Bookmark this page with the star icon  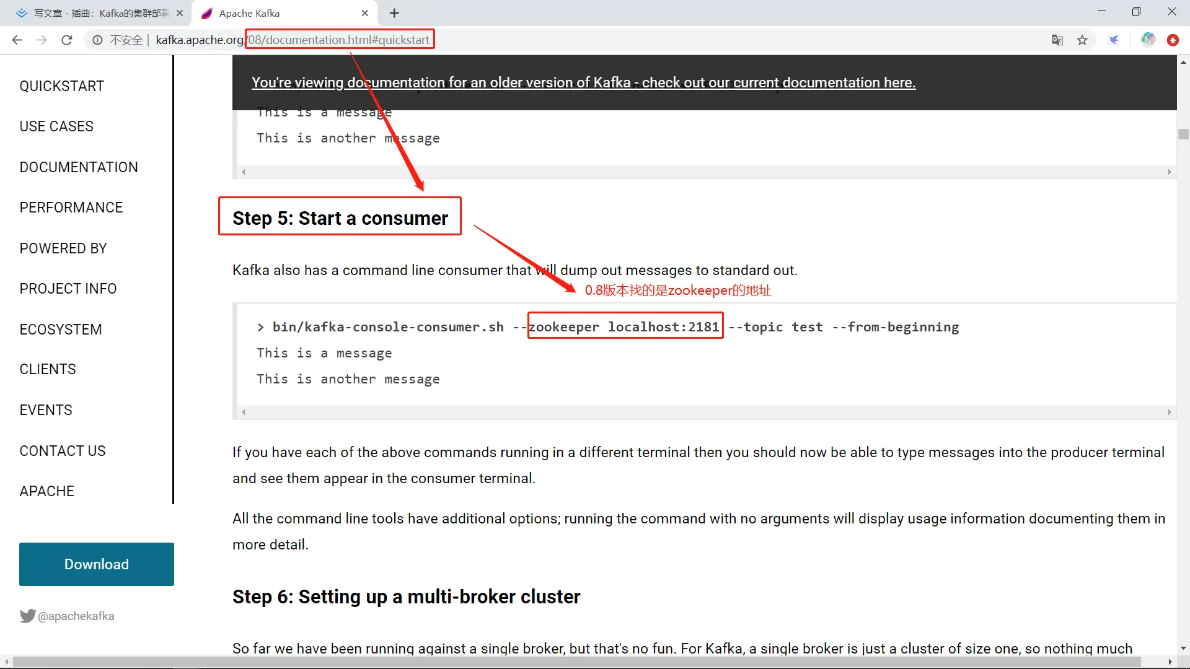coord(1082,40)
